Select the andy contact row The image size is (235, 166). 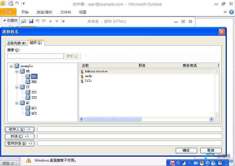click(x=147, y=76)
